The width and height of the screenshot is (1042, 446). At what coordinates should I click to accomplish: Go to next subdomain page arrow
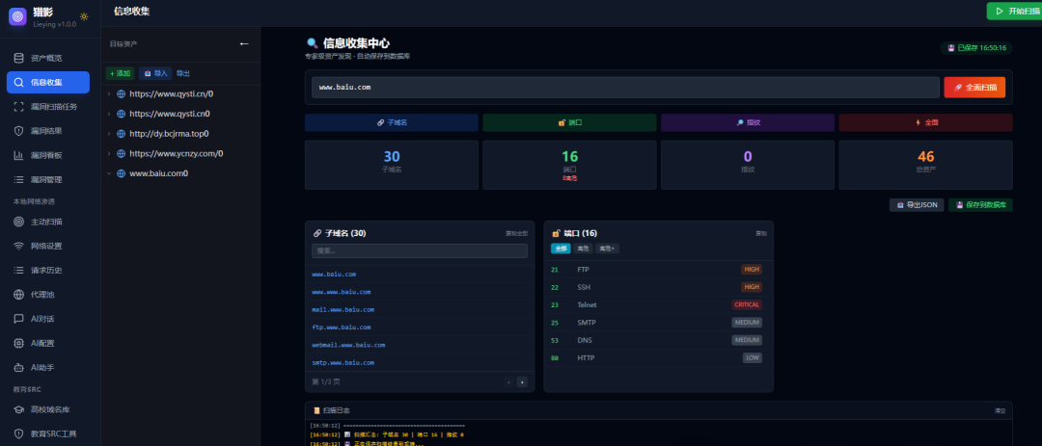point(522,381)
